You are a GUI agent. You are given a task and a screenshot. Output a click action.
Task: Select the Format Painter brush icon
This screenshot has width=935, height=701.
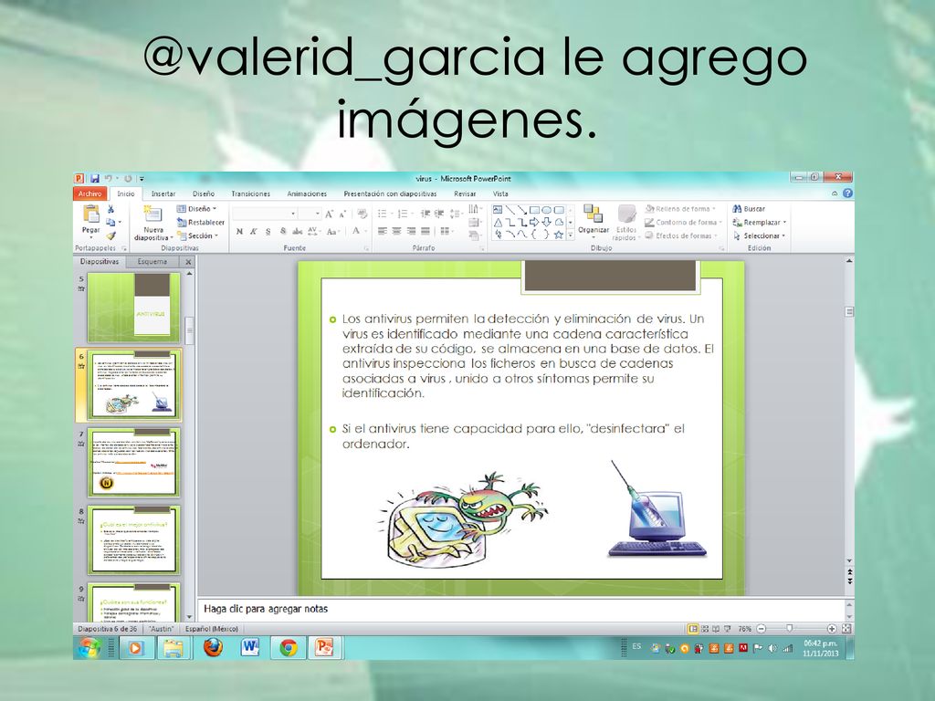(110, 235)
